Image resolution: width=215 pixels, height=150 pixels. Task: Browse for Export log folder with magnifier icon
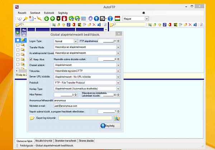click(116, 118)
